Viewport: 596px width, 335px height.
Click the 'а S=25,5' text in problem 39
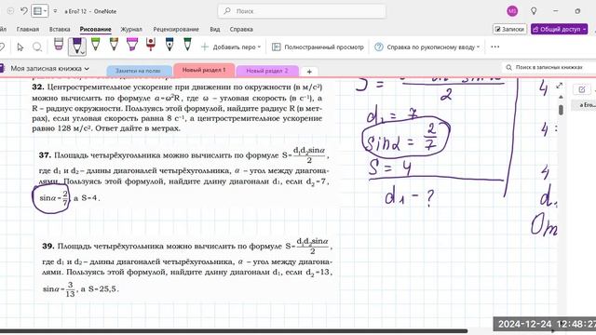click(x=100, y=289)
